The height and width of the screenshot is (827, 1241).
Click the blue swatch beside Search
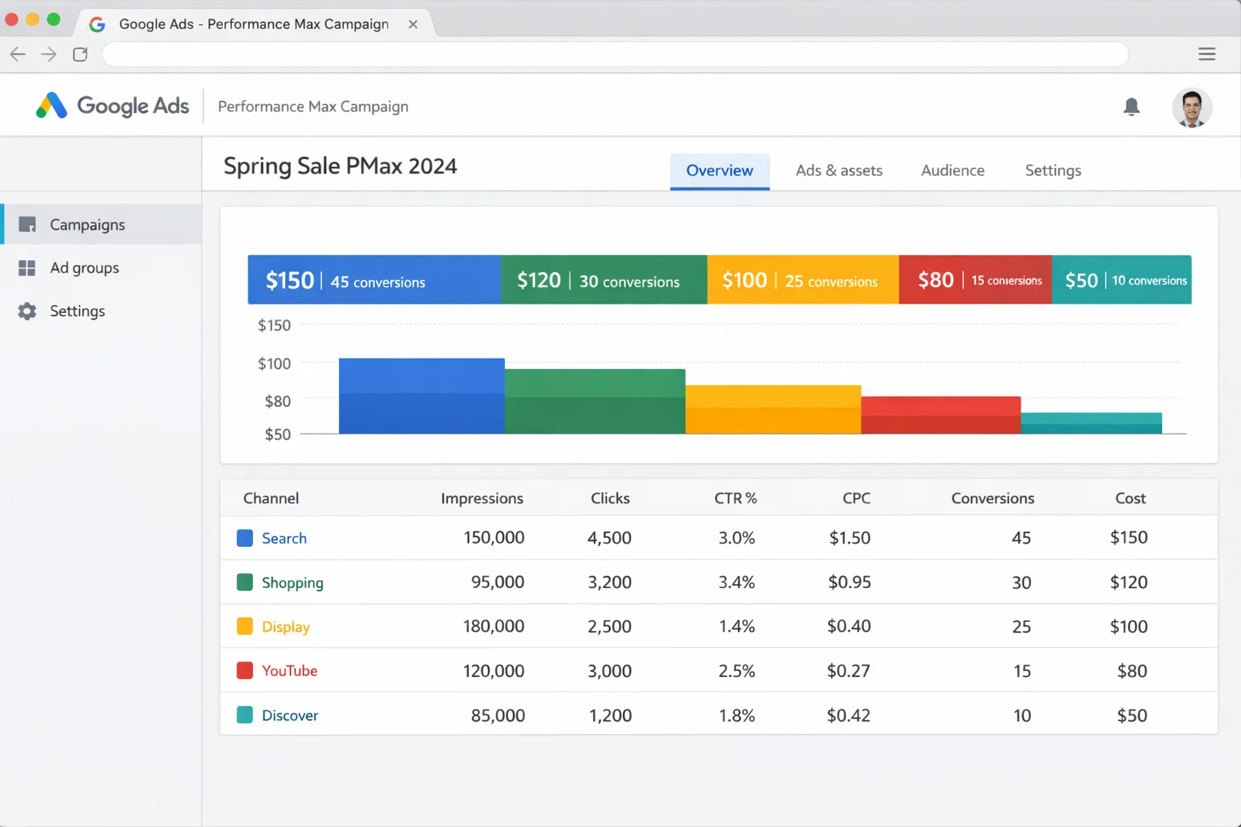[x=244, y=538]
